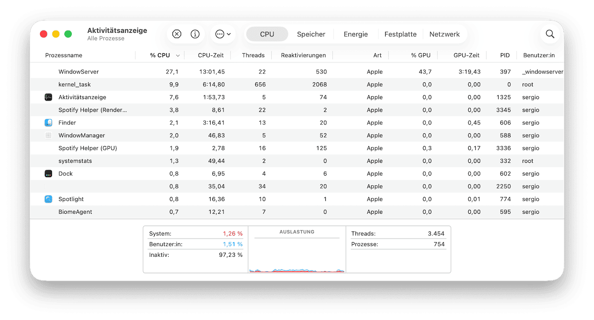Image resolution: width=594 pixels, height=320 pixels.
Task: Click the Aktivitätsanzeige dock-style app graph icon
Action: click(x=48, y=97)
